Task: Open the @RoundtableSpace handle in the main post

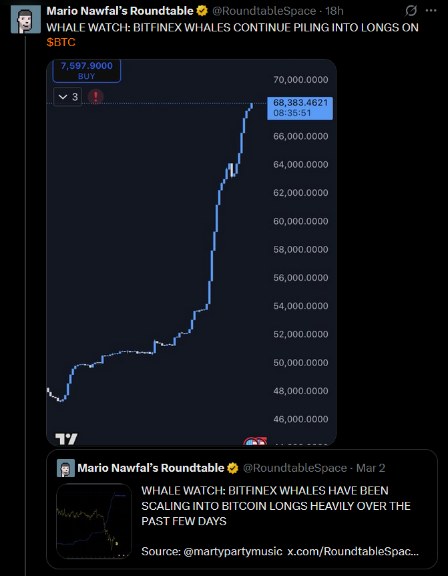Action: pos(264,11)
